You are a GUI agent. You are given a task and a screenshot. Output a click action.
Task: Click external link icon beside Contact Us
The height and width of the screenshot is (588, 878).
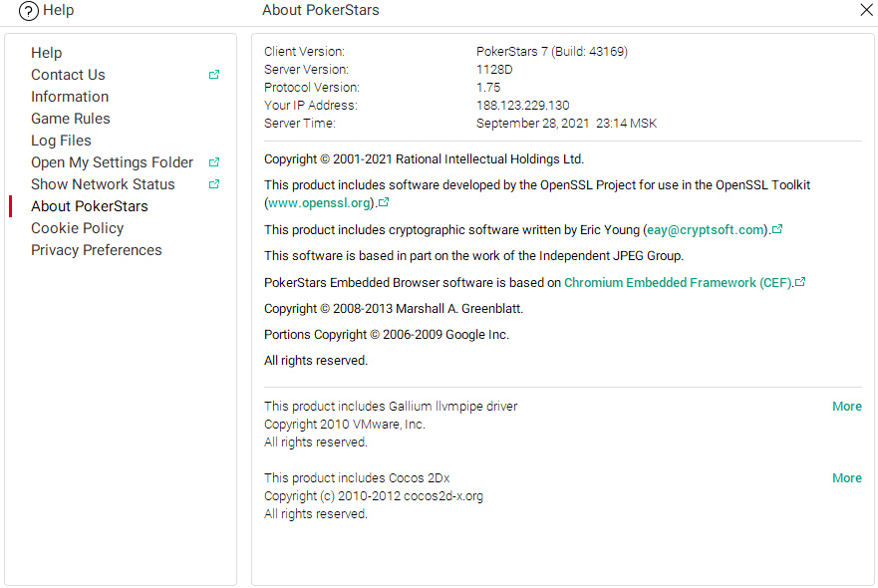tap(214, 75)
